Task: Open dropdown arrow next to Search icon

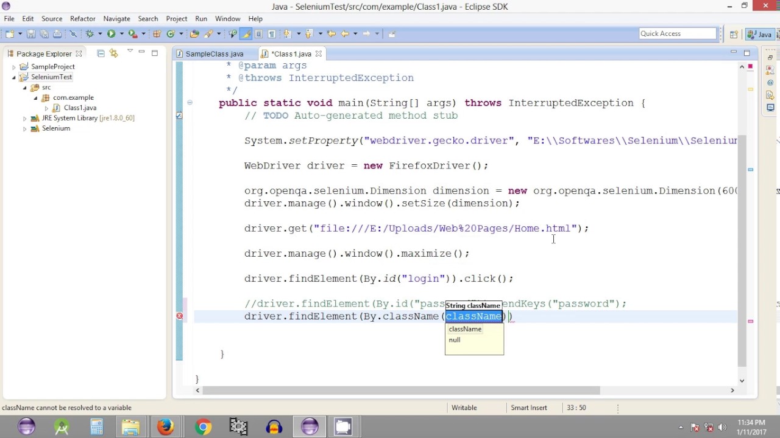Action: (219, 34)
